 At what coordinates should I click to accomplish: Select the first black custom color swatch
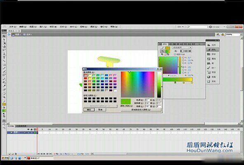(85, 99)
